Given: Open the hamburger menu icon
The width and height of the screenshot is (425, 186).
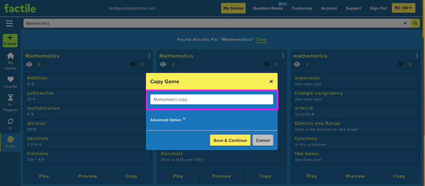Looking at the screenshot, I should [10, 24].
